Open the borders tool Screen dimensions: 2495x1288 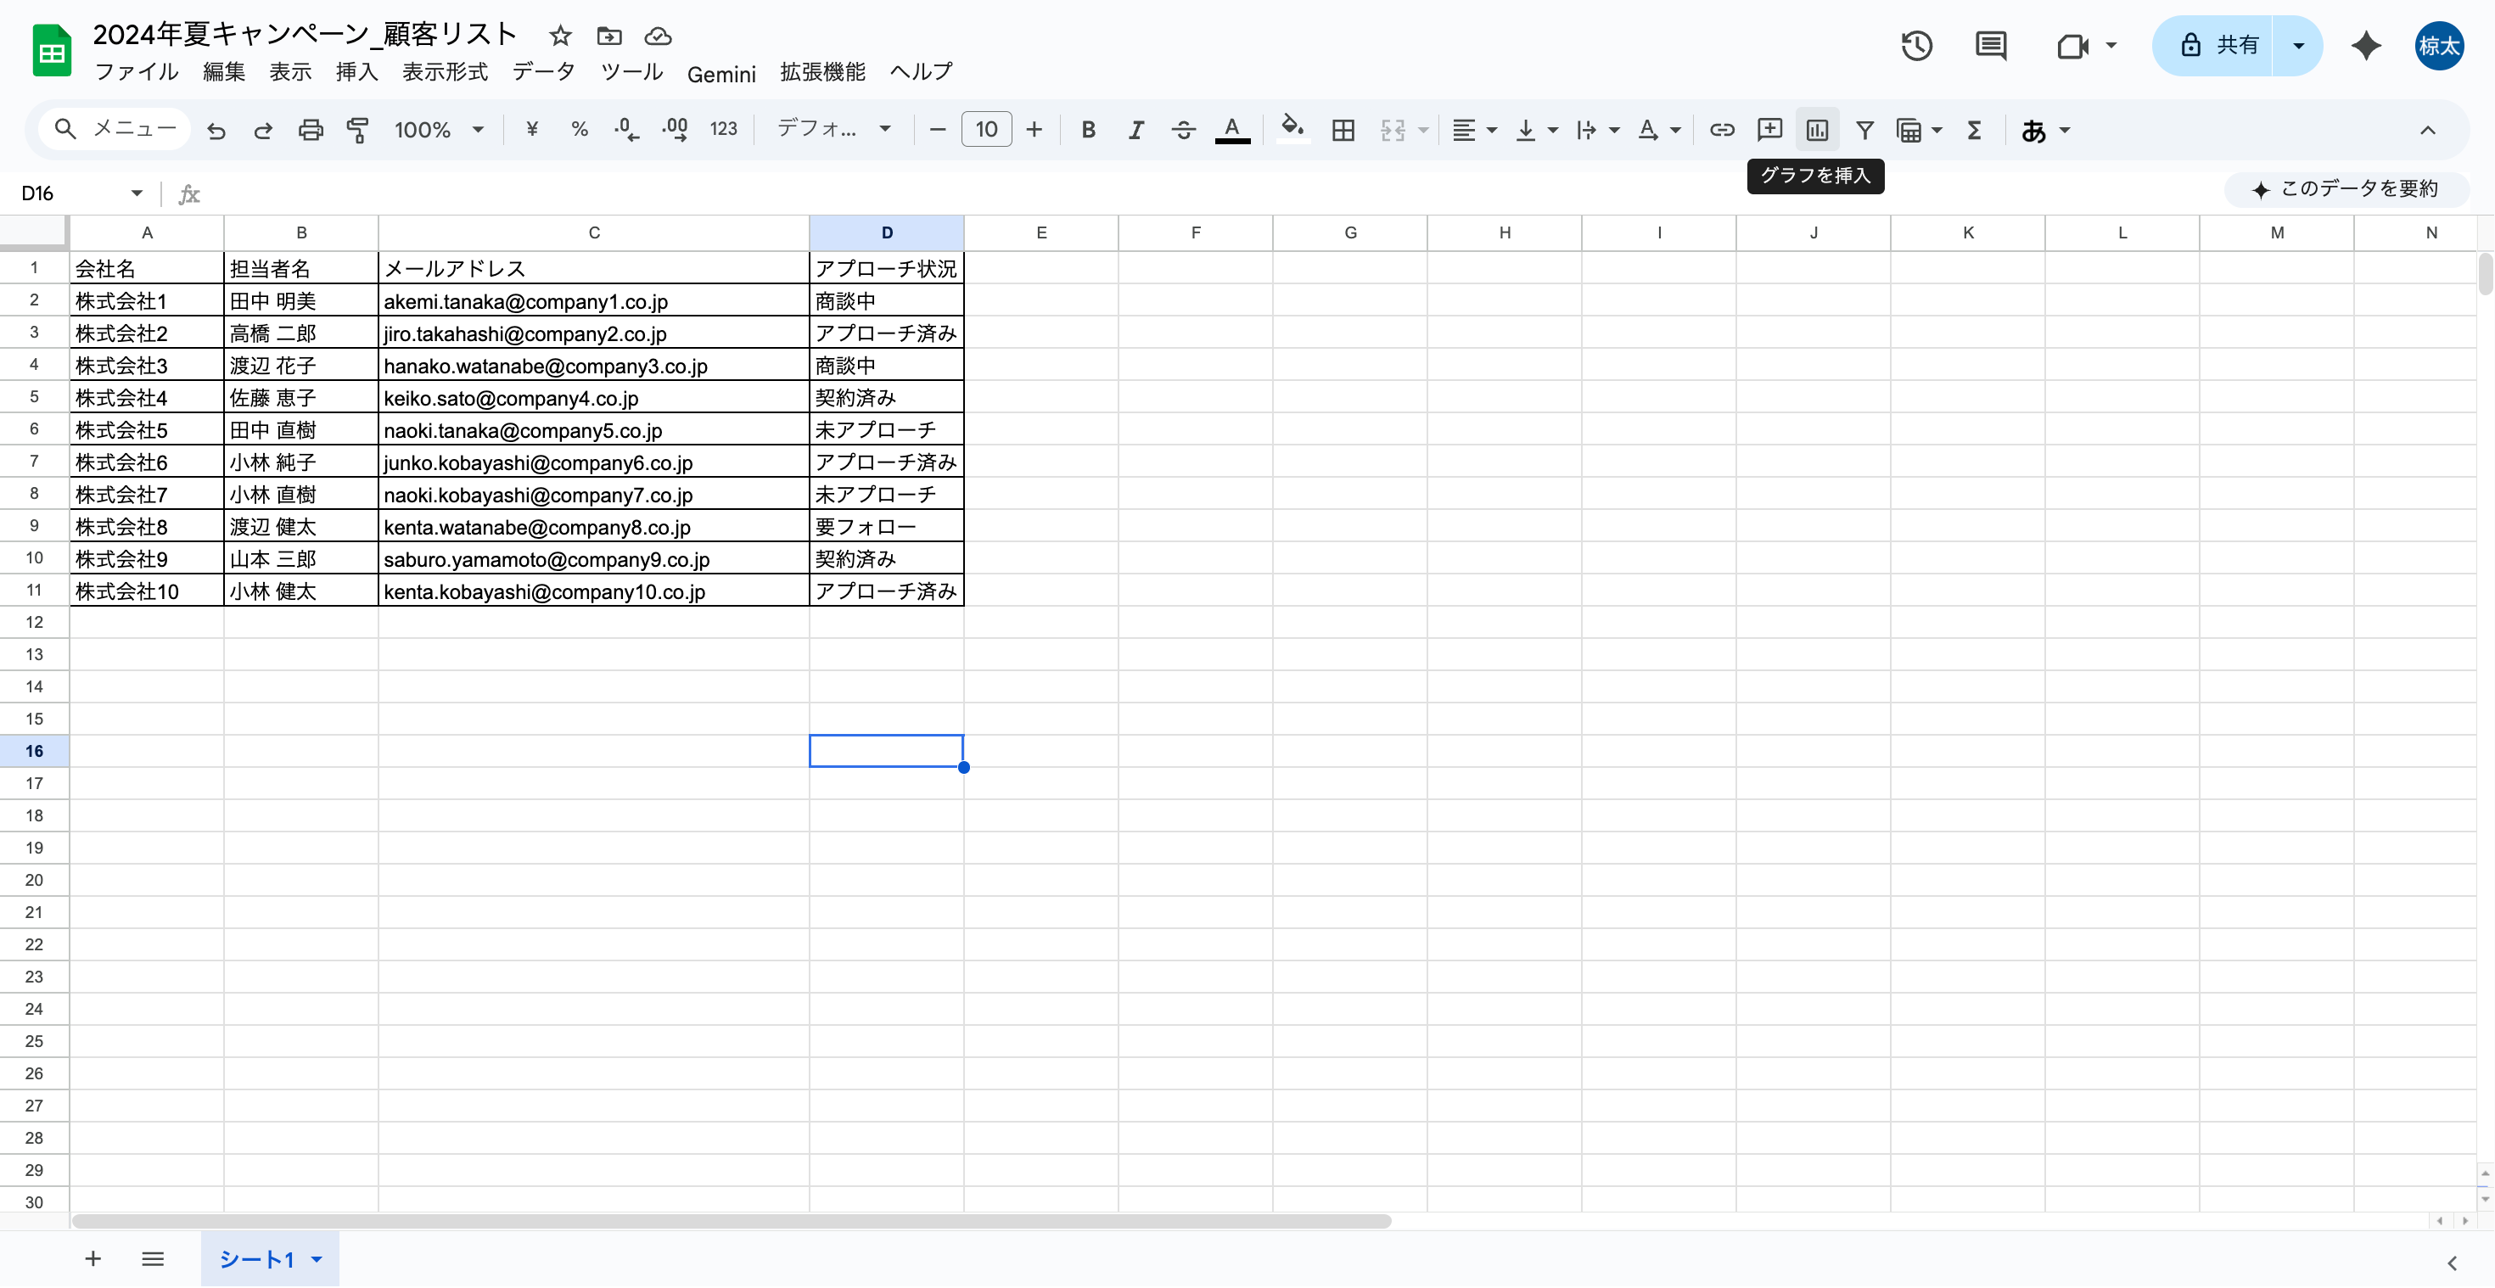(x=1343, y=130)
